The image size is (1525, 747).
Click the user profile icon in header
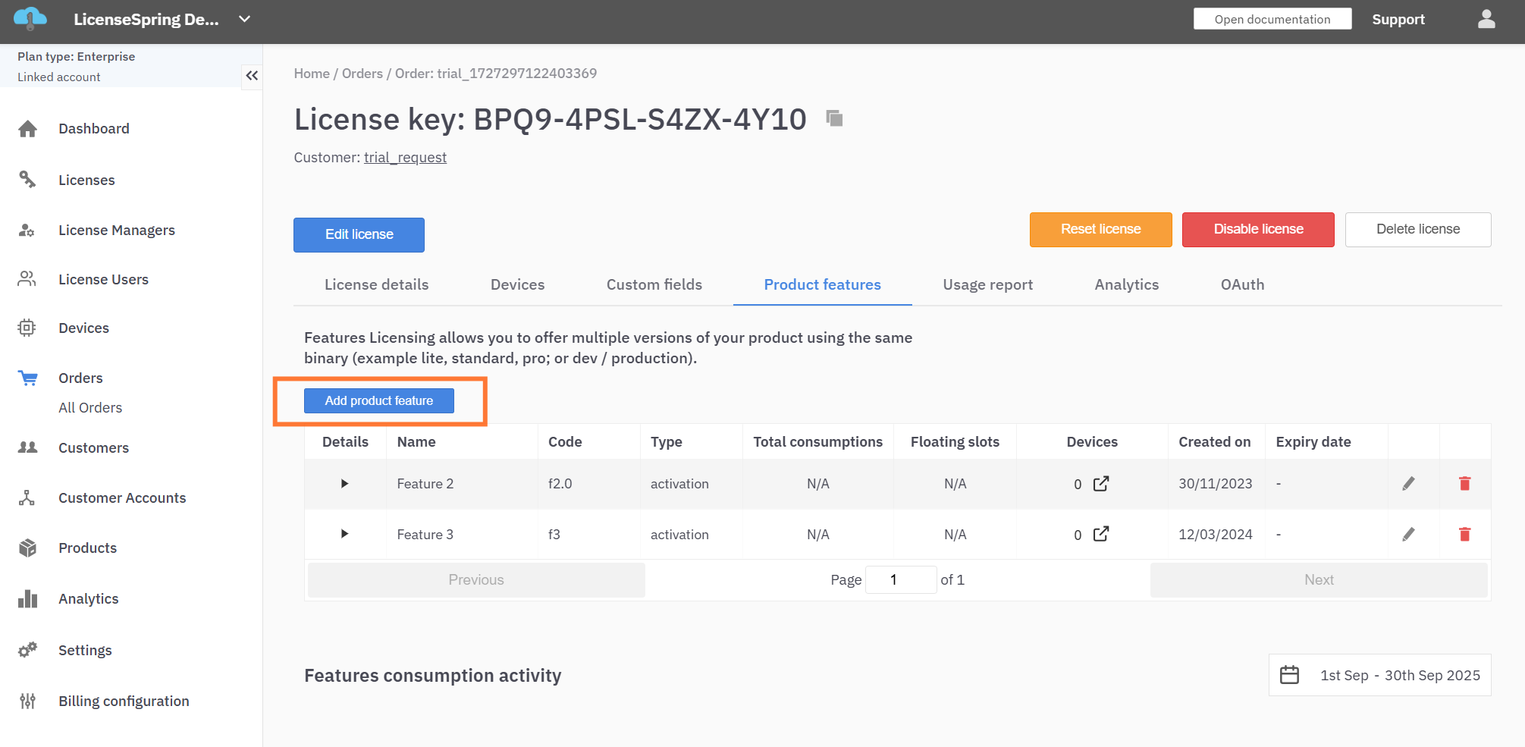pyautogui.click(x=1486, y=20)
